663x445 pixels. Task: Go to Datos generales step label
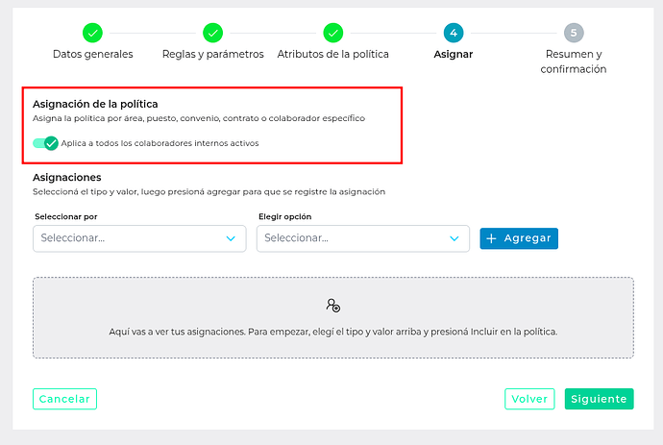tap(93, 55)
